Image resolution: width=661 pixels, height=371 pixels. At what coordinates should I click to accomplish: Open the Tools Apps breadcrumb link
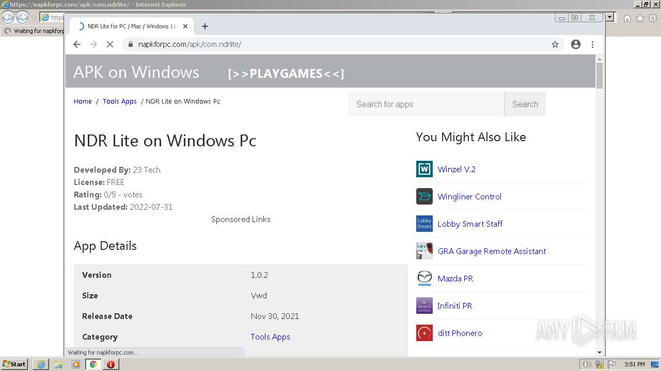pos(119,101)
